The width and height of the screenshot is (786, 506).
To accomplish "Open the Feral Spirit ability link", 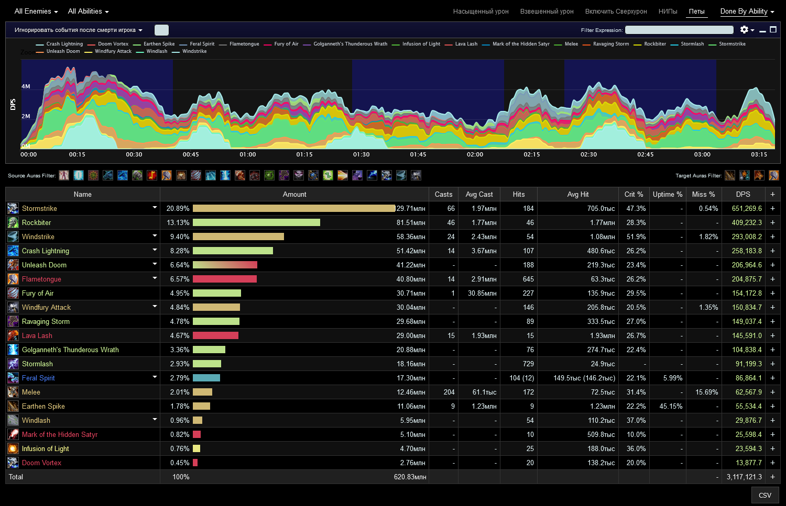I will click(x=38, y=378).
